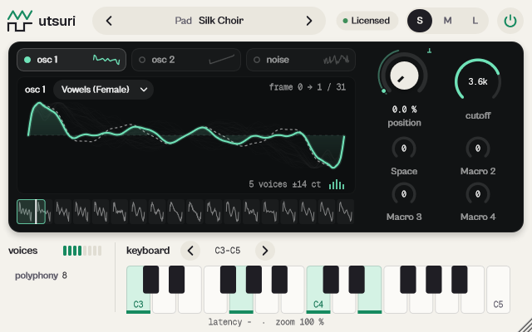The image size is (532, 332).
Task: Click the 5 voices ±14 ct readout
Action: tap(284, 184)
